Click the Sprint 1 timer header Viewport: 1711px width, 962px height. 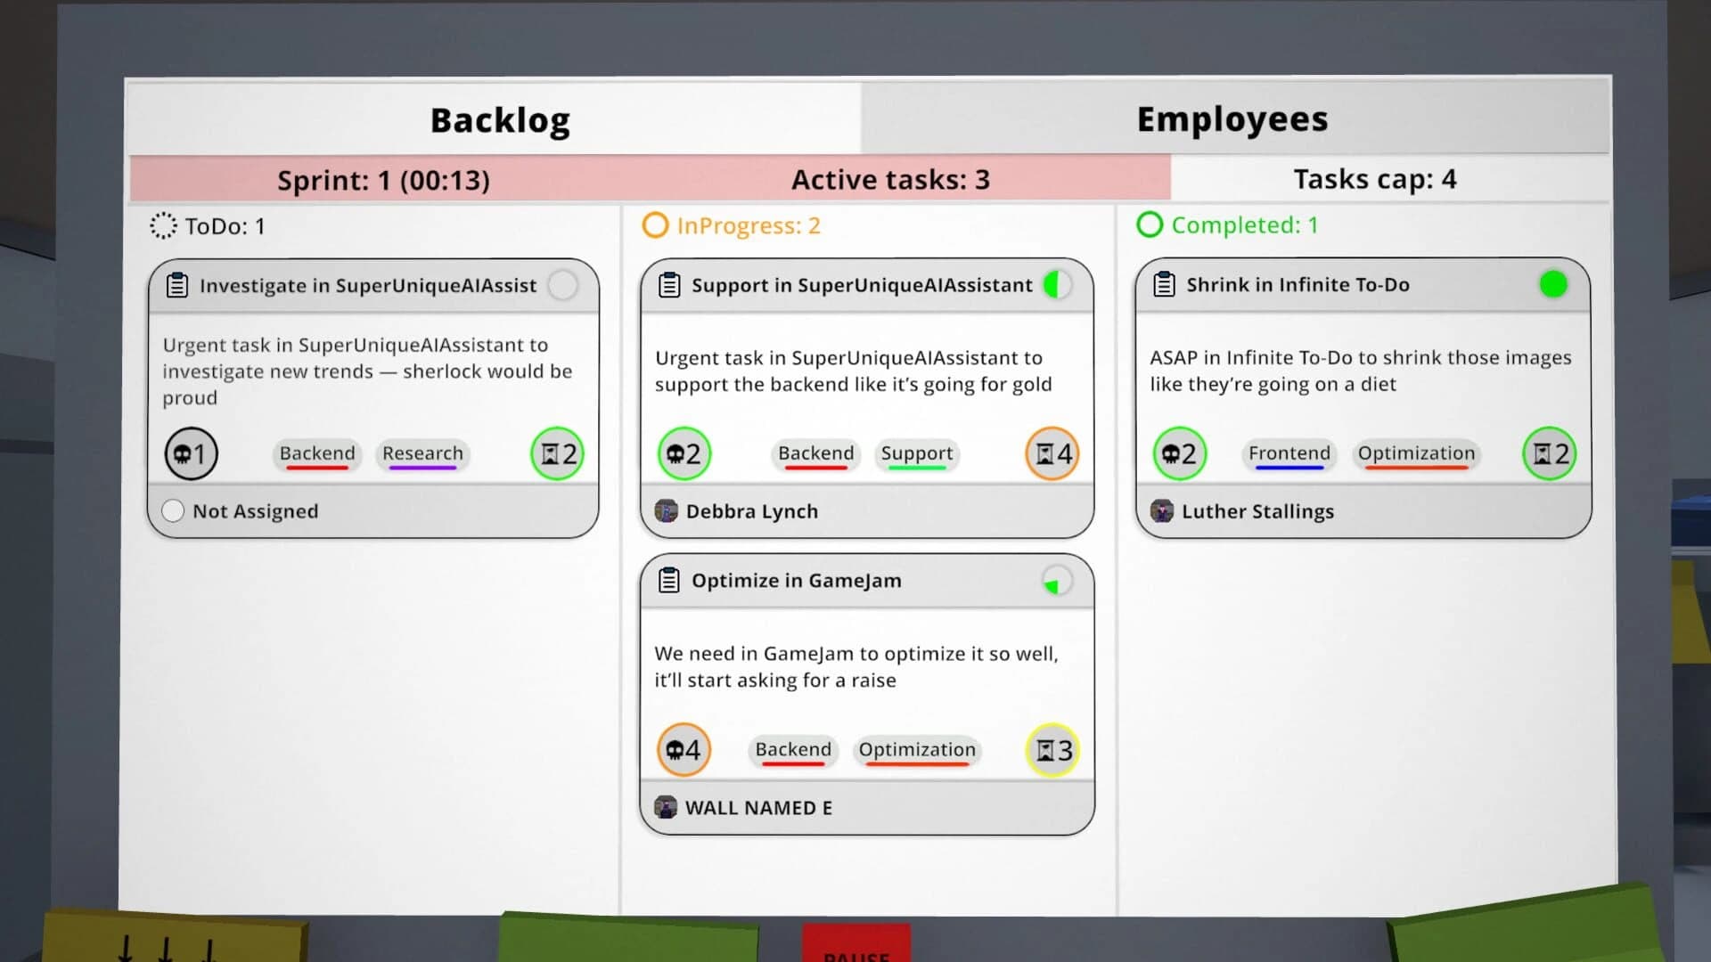click(x=383, y=179)
